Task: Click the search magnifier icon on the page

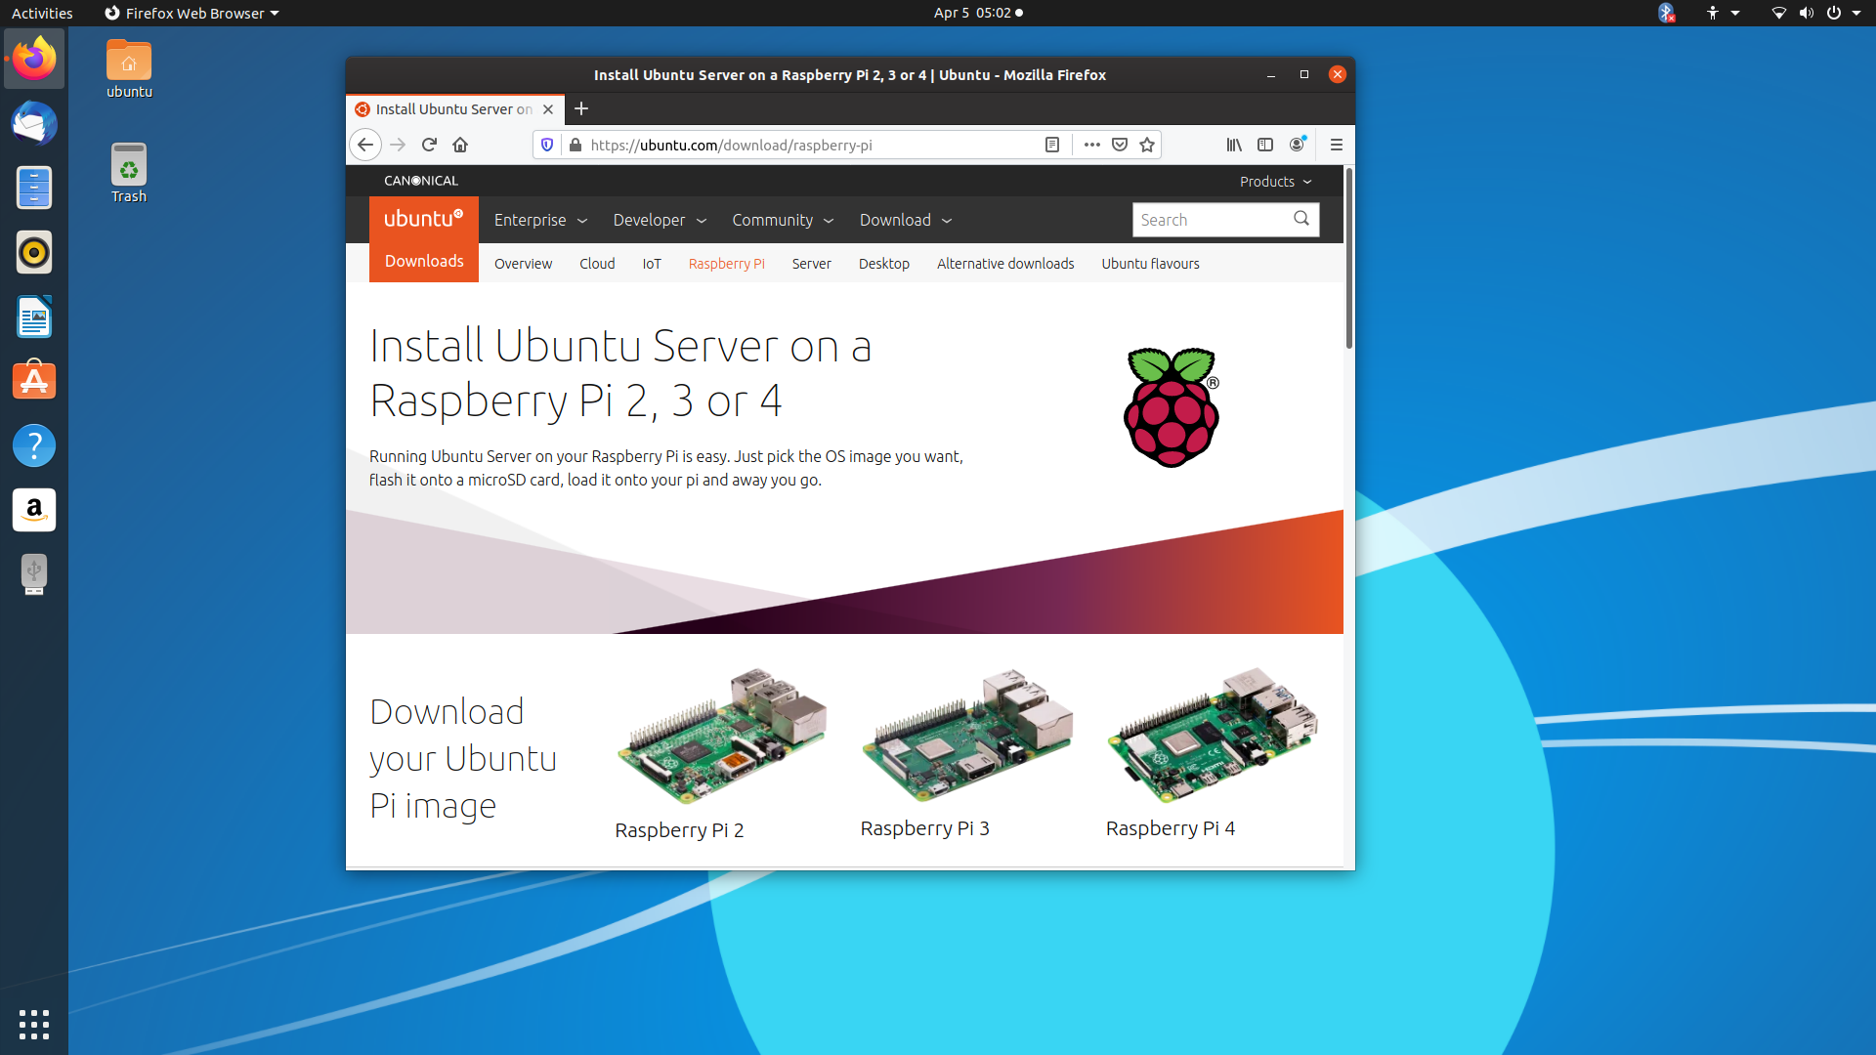Action: (1300, 219)
